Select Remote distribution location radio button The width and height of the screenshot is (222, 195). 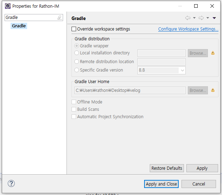pyautogui.click(x=76, y=62)
